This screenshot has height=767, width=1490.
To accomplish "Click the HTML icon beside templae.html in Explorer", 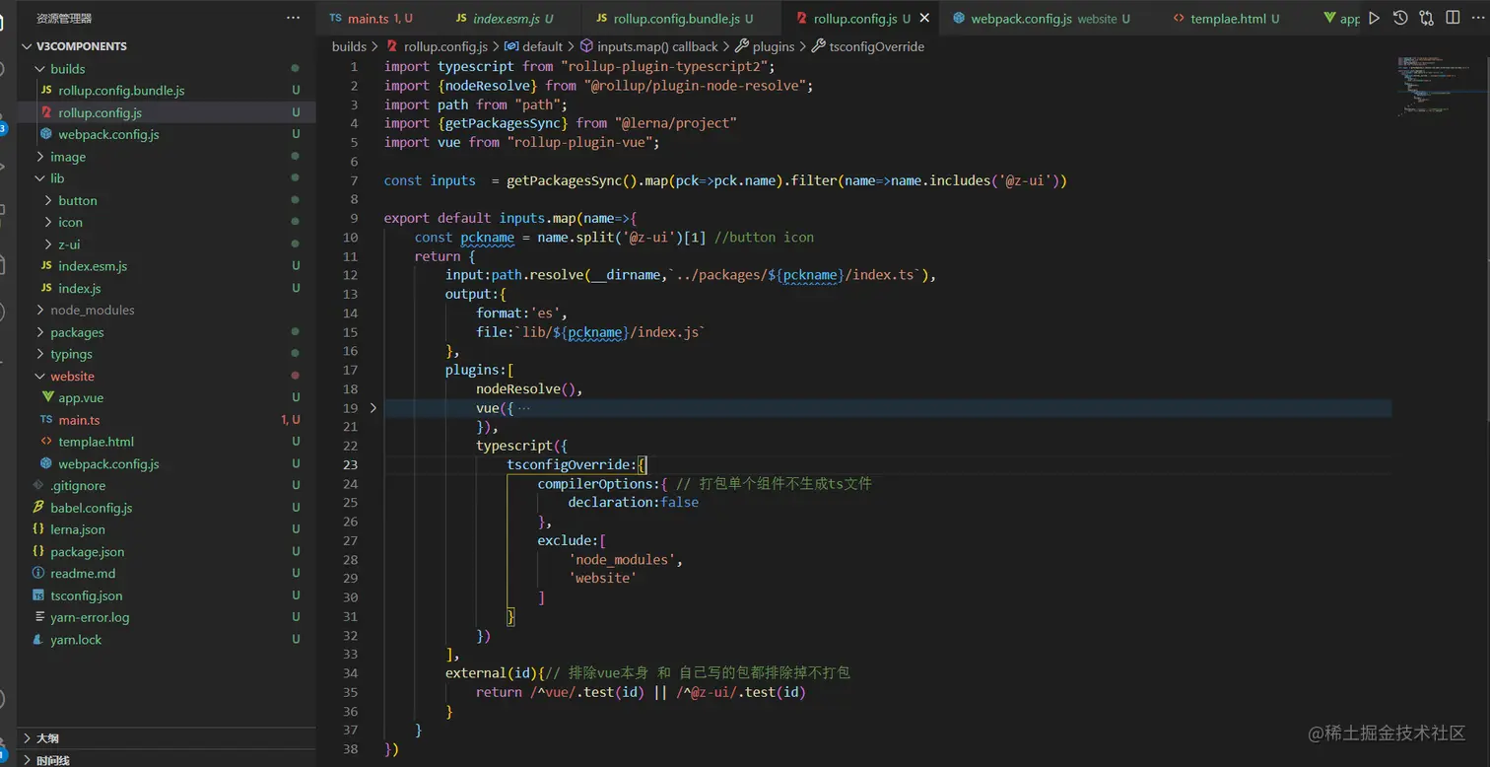I will 46,442.
